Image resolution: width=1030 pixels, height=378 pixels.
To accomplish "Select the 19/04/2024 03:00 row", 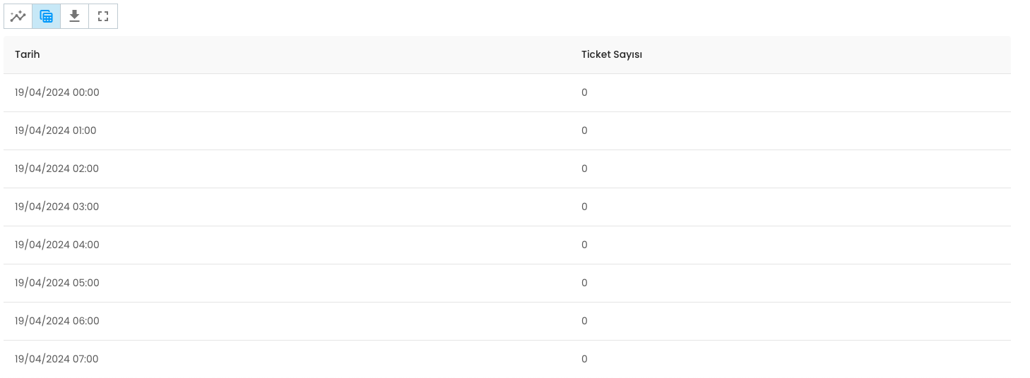I will (507, 207).
